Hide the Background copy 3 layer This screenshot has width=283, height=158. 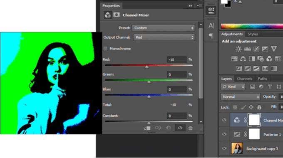[224, 148]
